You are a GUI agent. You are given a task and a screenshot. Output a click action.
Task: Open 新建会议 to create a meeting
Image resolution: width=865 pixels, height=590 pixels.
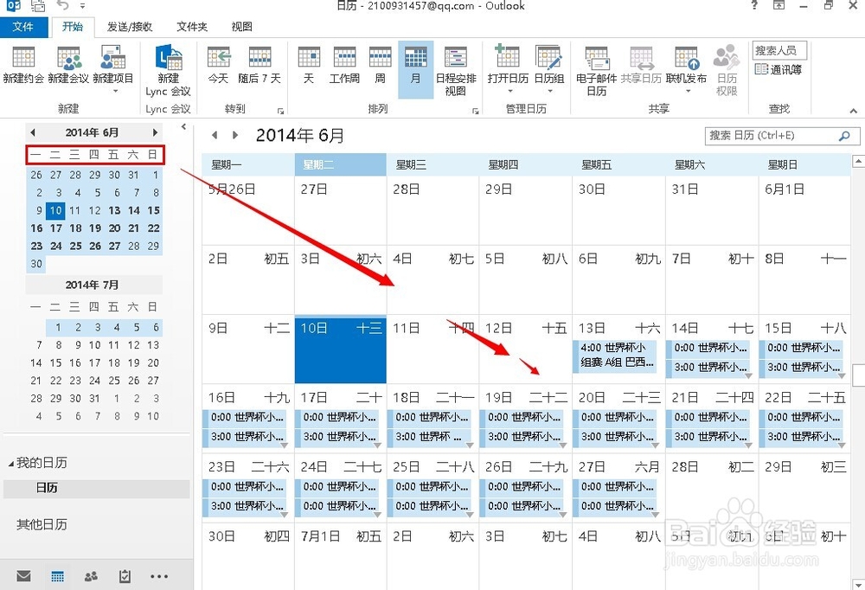(x=69, y=67)
